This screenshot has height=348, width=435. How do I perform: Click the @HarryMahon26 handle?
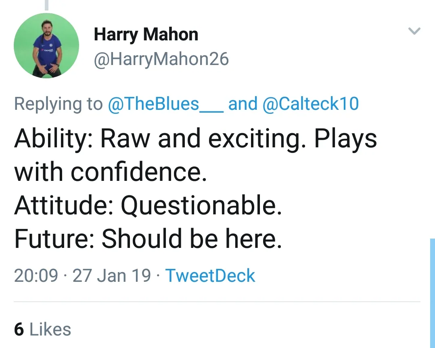(x=161, y=59)
